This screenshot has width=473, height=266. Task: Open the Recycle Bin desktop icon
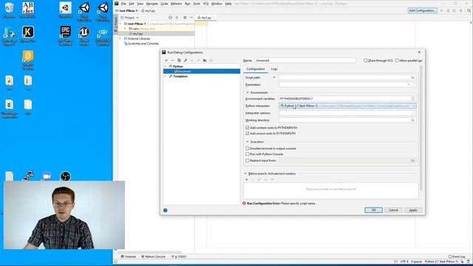pyautogui.click(x=9, y=10)
